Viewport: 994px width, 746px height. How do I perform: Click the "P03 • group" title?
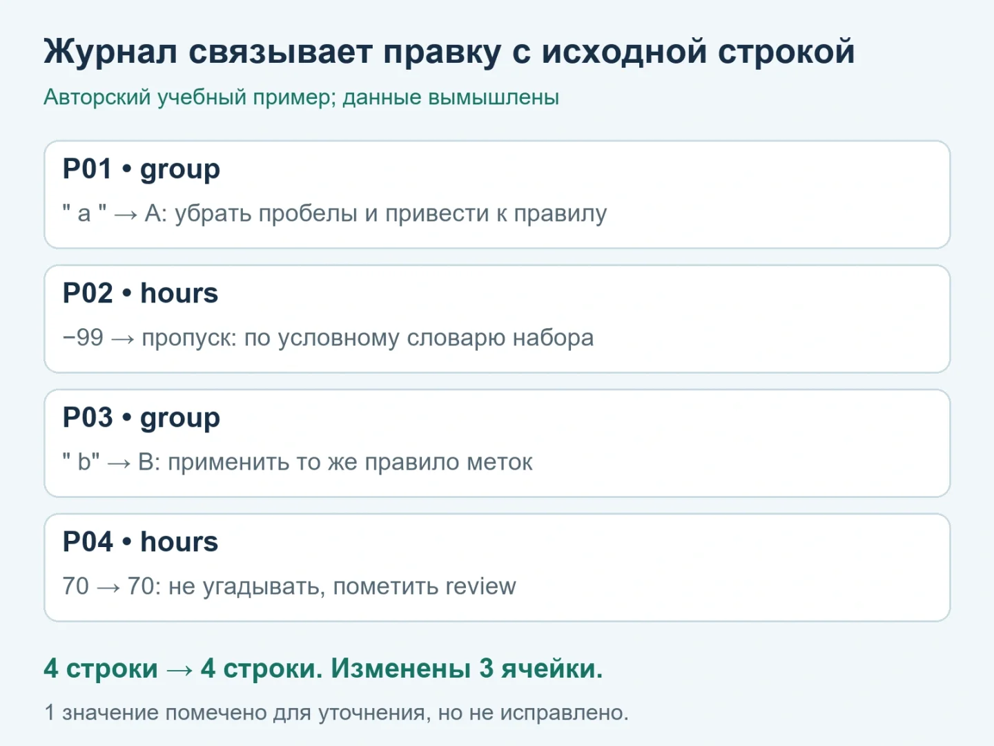click(142, 418)
